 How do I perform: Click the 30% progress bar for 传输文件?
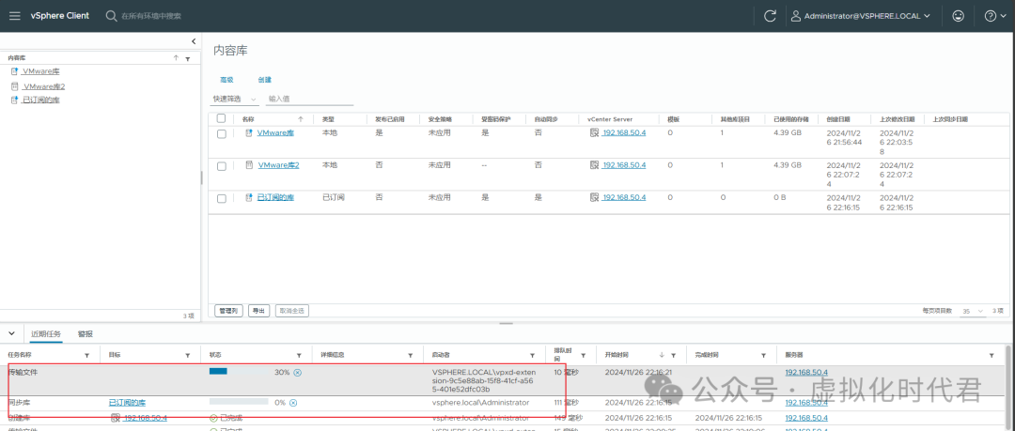point(238,372)
